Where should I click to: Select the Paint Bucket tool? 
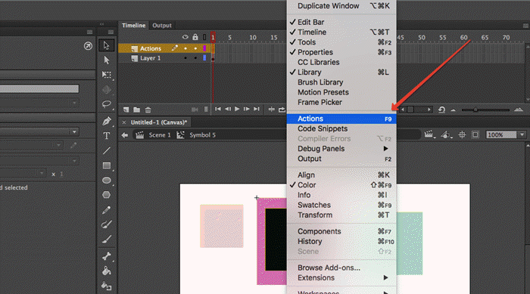107,271
